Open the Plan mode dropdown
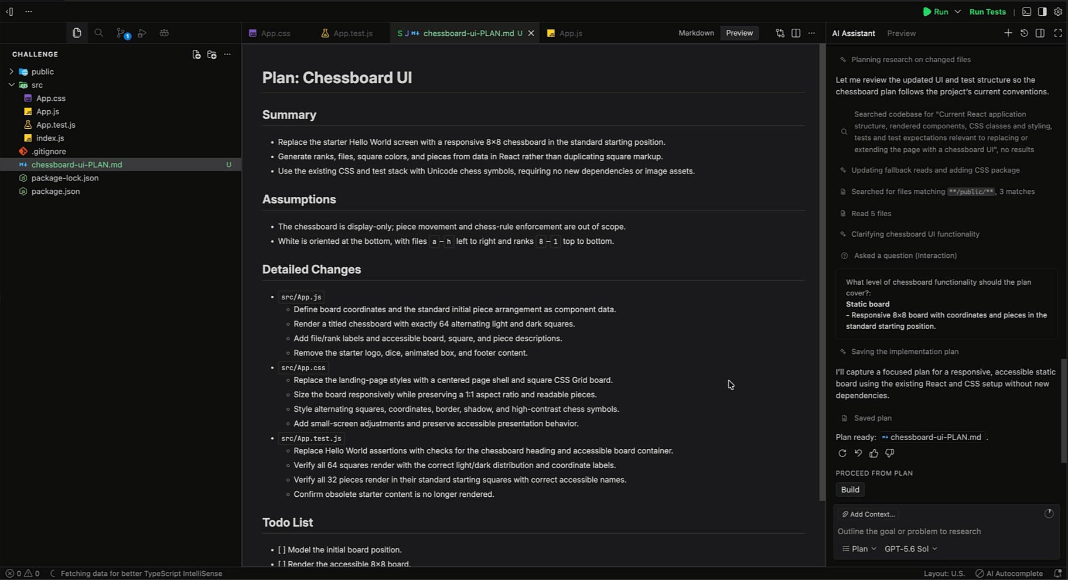The width and height of the screenshot is (1068, 580). 859,549
